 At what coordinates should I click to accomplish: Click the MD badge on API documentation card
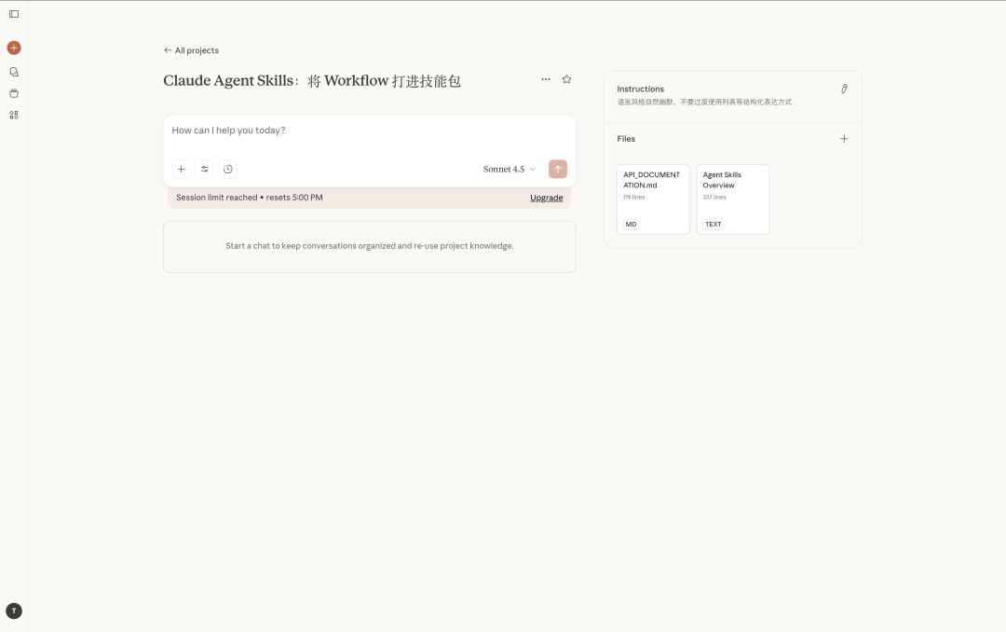coord(632,224)
